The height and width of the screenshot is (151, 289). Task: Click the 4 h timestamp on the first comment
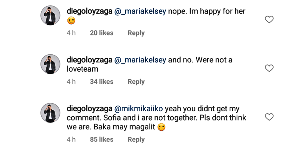[x=71, y=33]
